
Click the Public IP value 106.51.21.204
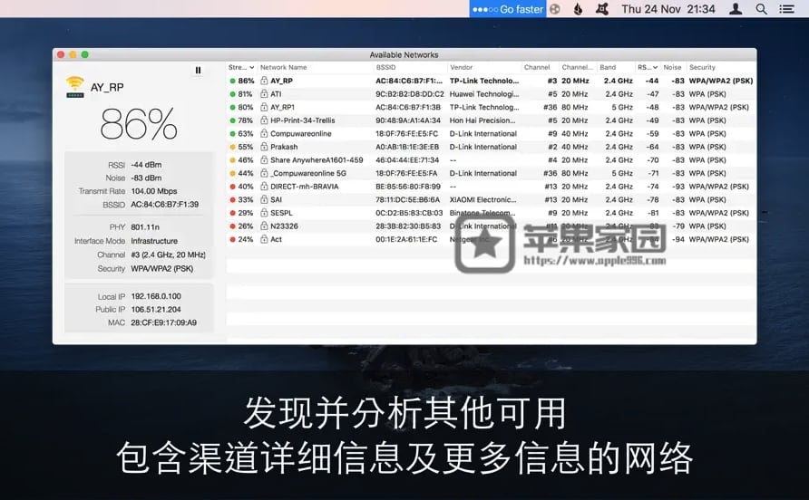tap(156, 309)
